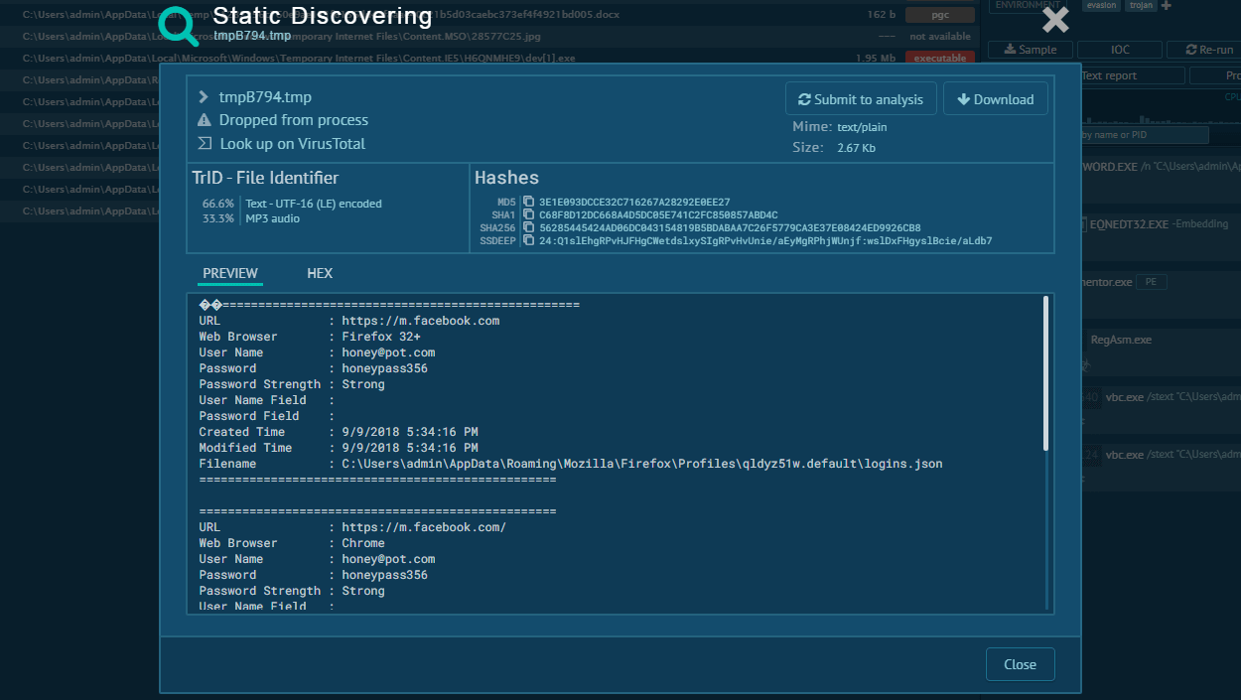Open Look up on VirusTotal link

click(x=292, y=144)
